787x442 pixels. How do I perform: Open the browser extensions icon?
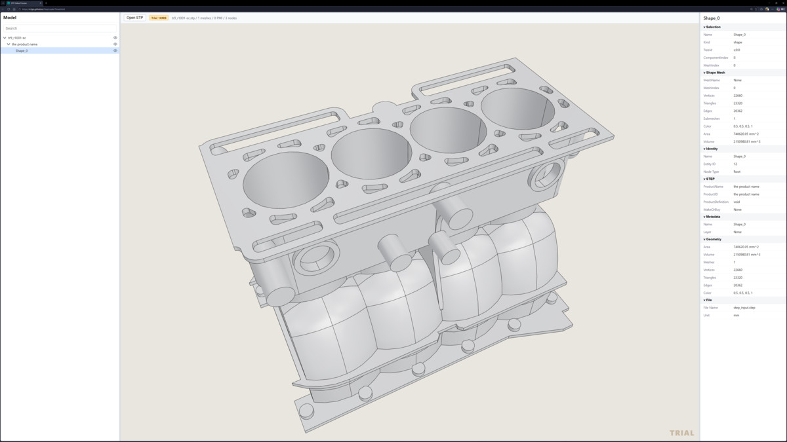(x=761, y=9)
